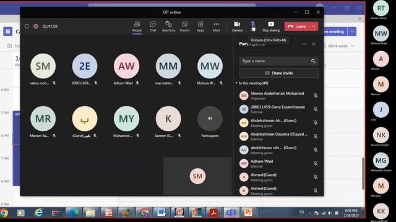Screen dimensions: 396x222
Task: Open the Chat panel
Action: 153,27
